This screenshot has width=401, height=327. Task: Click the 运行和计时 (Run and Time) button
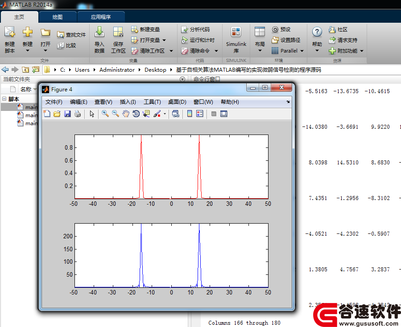[198, 40]
